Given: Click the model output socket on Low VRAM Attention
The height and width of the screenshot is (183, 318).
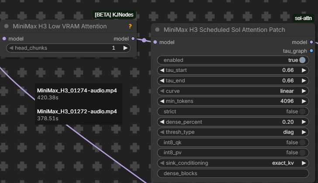Looking at the screenshot, I should click(133, 38).
